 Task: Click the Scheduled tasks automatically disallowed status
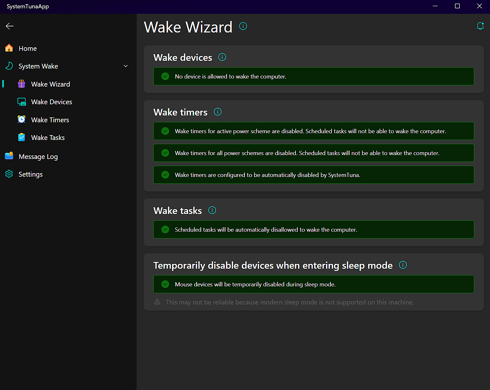click(313, 229)
